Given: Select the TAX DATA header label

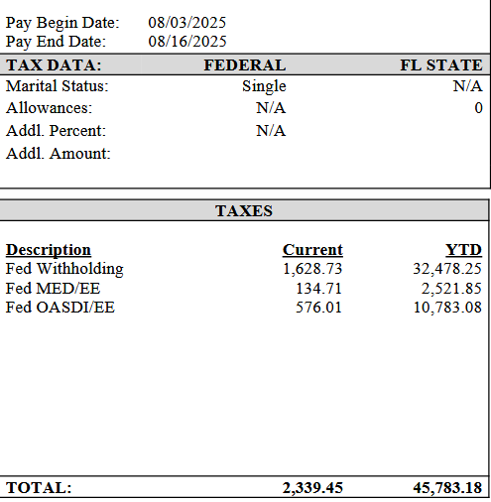Looking at the screenshot, I should click(x=54, y=64).
